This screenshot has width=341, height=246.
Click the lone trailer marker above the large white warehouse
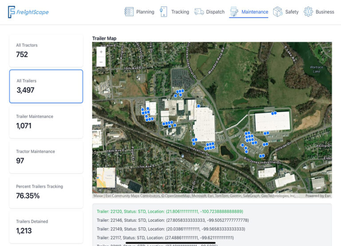[198, 106]
